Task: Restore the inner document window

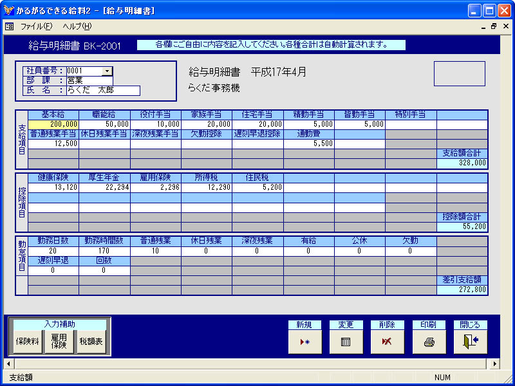Action: tap(494, 26)
